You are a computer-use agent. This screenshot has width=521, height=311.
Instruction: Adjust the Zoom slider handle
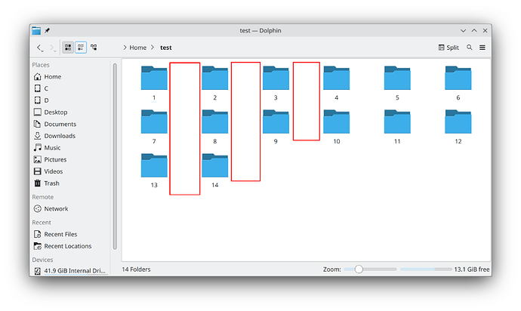(x=359, y=269)
